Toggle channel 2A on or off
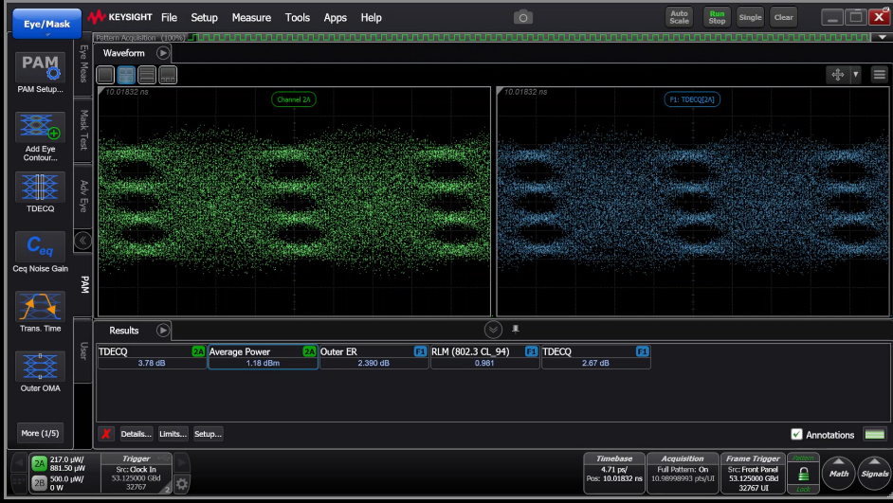 click(39, 463)
